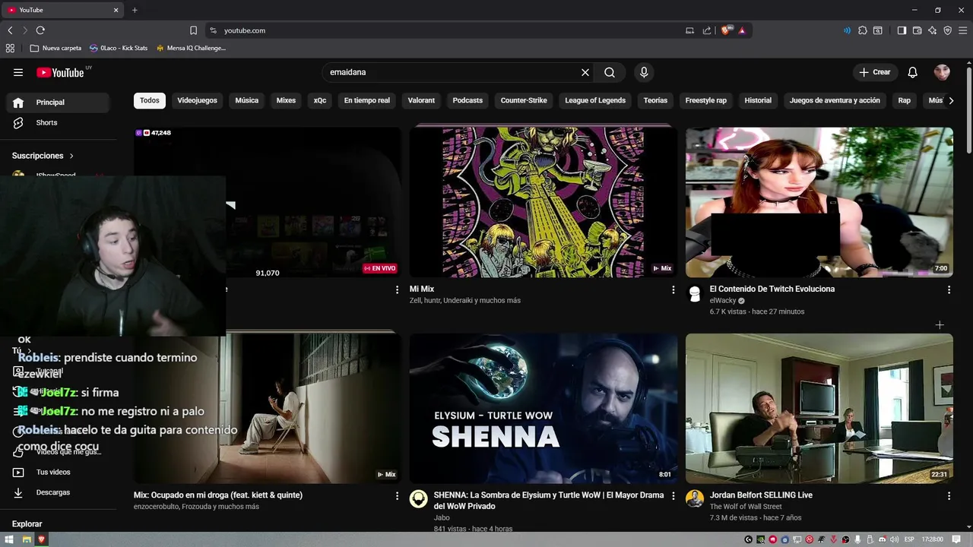The height and width of the screenshot is (547, 973).
Task: Open the volume control in the tray
Action: 895,539
